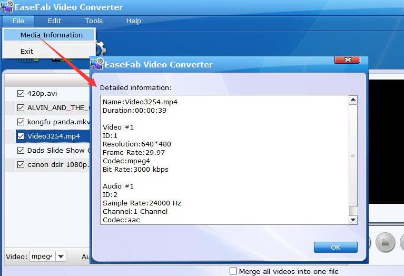Choose Media Information from File menu
This screenshot has width=404, height=276.
pyautogui.click(x=49, y=35)
